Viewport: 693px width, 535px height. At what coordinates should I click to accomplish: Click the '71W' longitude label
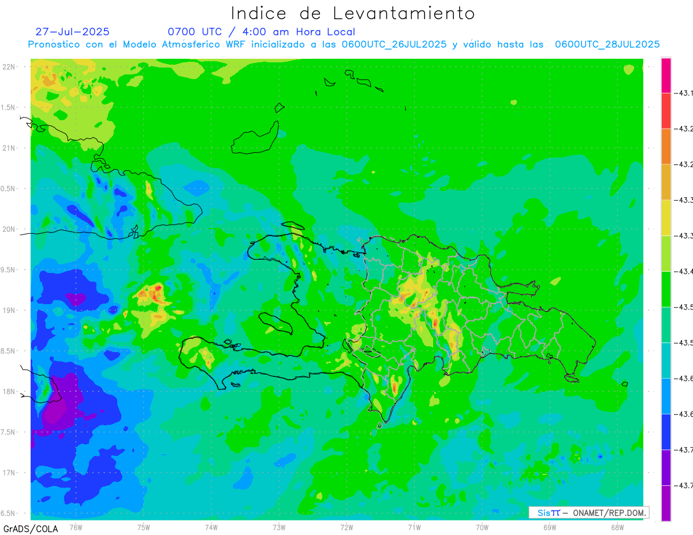(x=414, y=527)
